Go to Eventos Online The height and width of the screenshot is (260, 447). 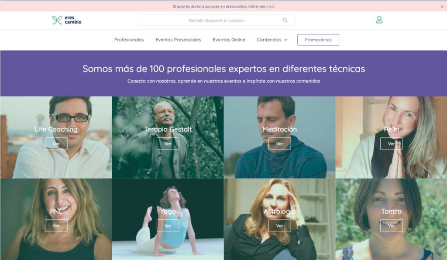point(229,40)
